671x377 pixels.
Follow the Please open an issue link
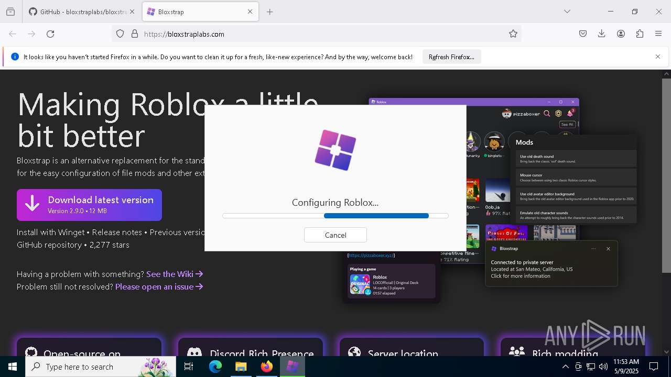[159, 286]
